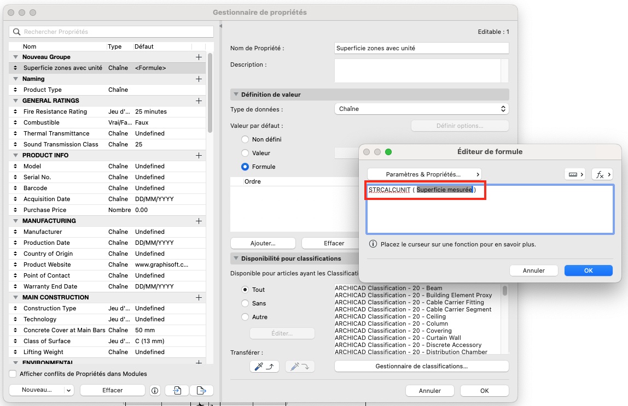628x406 pixels.
Task: Select the Non défini radio button
Action: click(x=245, y=139)
